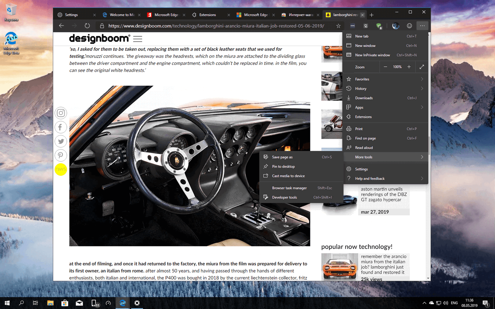Open a New InPrivate window
Screen dimensions: 495x309
[x=385, y=55]
